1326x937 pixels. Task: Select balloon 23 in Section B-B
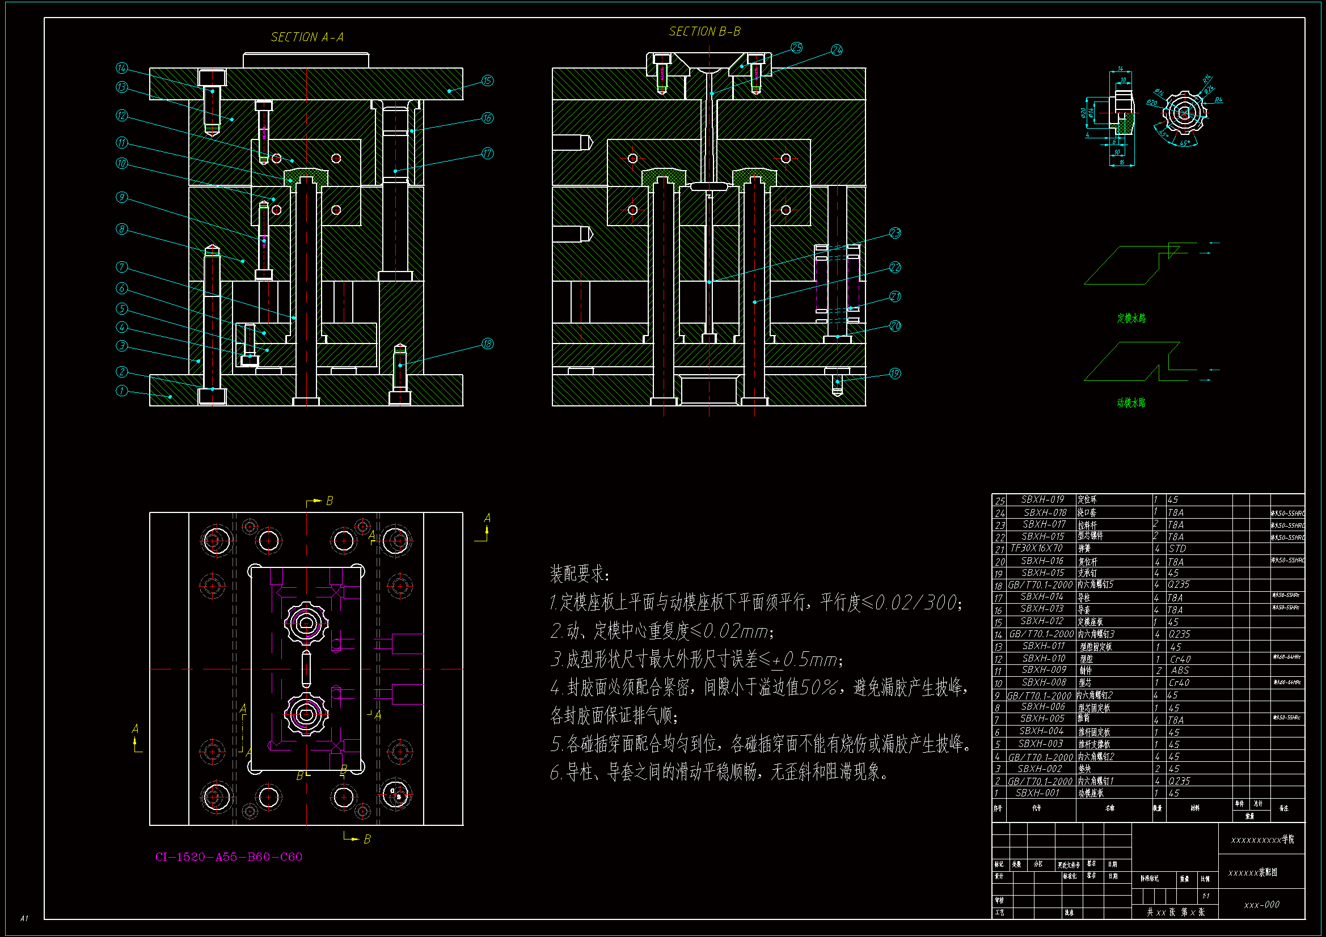point(894,233)
